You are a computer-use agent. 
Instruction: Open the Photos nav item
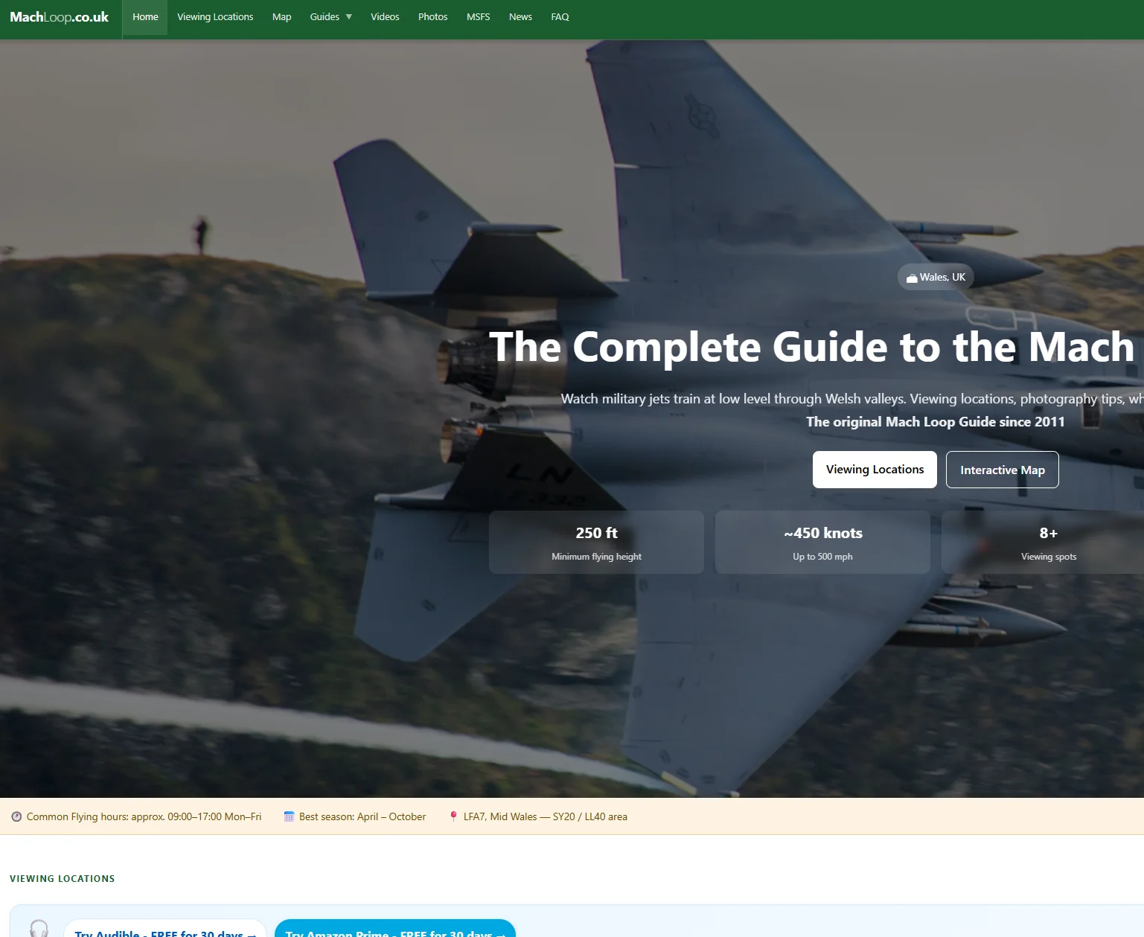(432, 17)
